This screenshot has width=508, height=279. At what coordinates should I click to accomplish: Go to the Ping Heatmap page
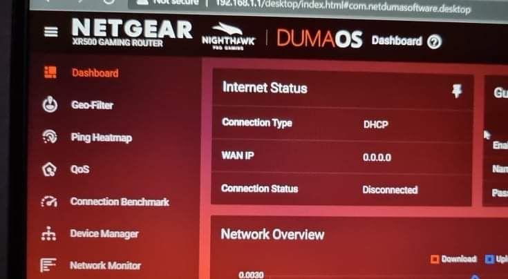pyautogui.click(x=102, y=137)
